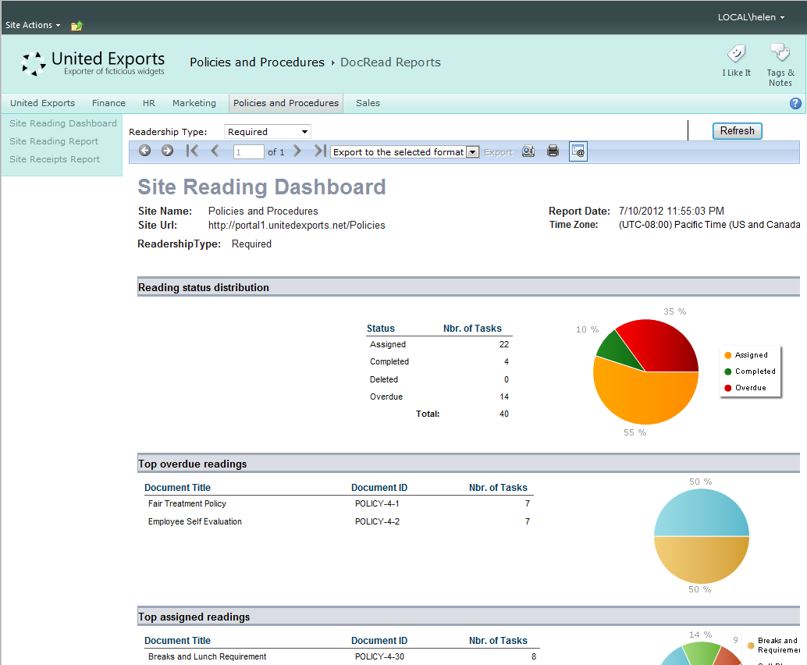
Task: Click Fair Treatment Policy row title
Action: [x=187, y=504]
